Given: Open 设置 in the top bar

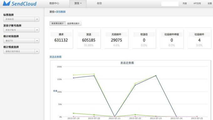Looking at the screenshot, I should pos(210,3).
